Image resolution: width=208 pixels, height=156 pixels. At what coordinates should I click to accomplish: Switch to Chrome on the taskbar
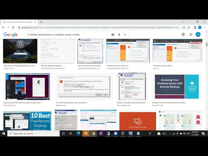click(93, 134)
